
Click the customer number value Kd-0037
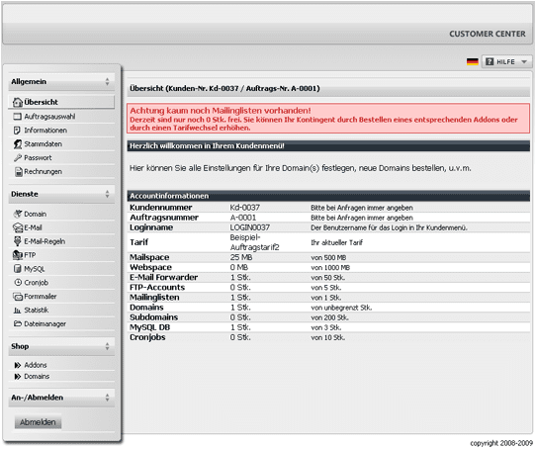click(x=244, y=208)
